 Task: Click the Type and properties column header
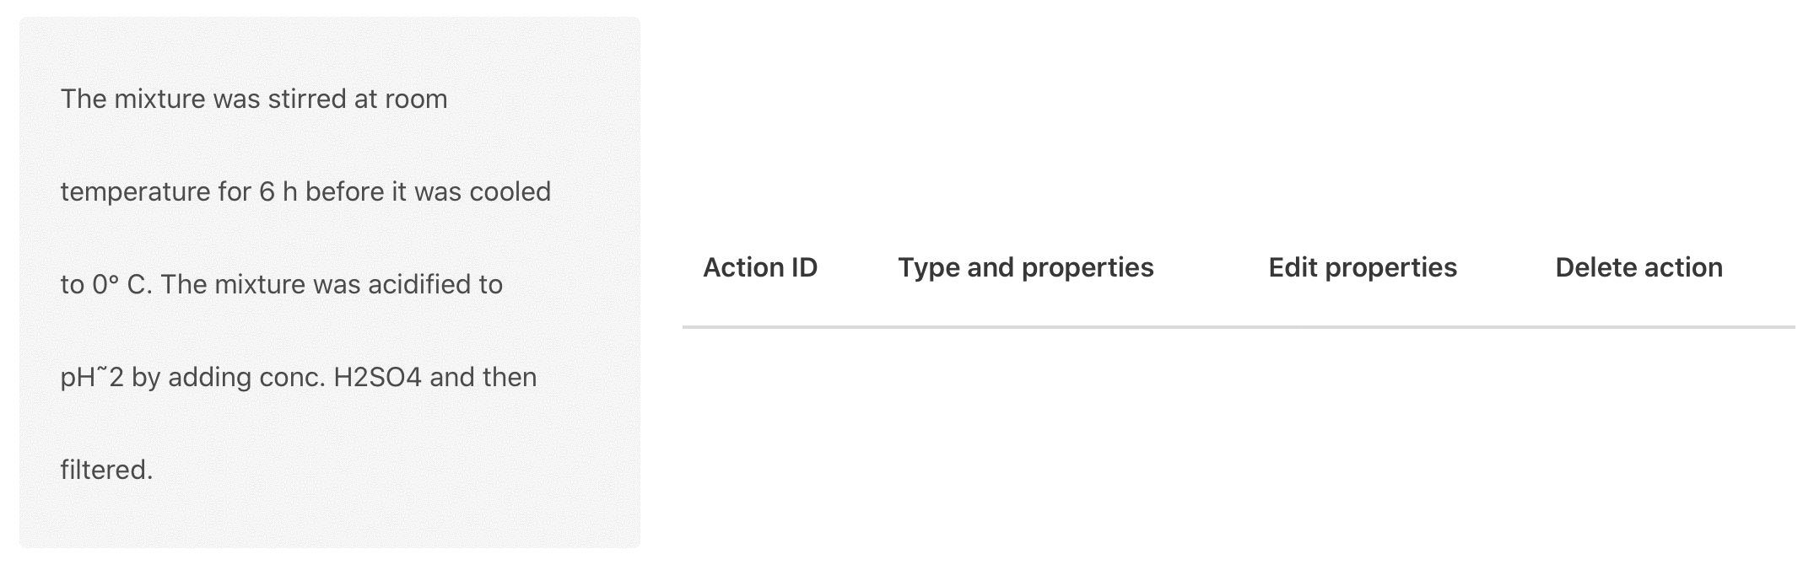point(1025,267)
